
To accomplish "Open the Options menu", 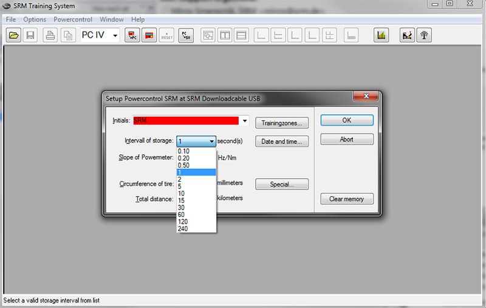I will tap(35, 19).
